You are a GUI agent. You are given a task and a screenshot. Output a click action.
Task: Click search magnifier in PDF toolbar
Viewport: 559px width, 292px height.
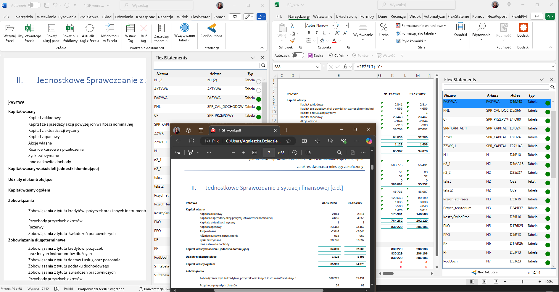click(x=339, y=153)
